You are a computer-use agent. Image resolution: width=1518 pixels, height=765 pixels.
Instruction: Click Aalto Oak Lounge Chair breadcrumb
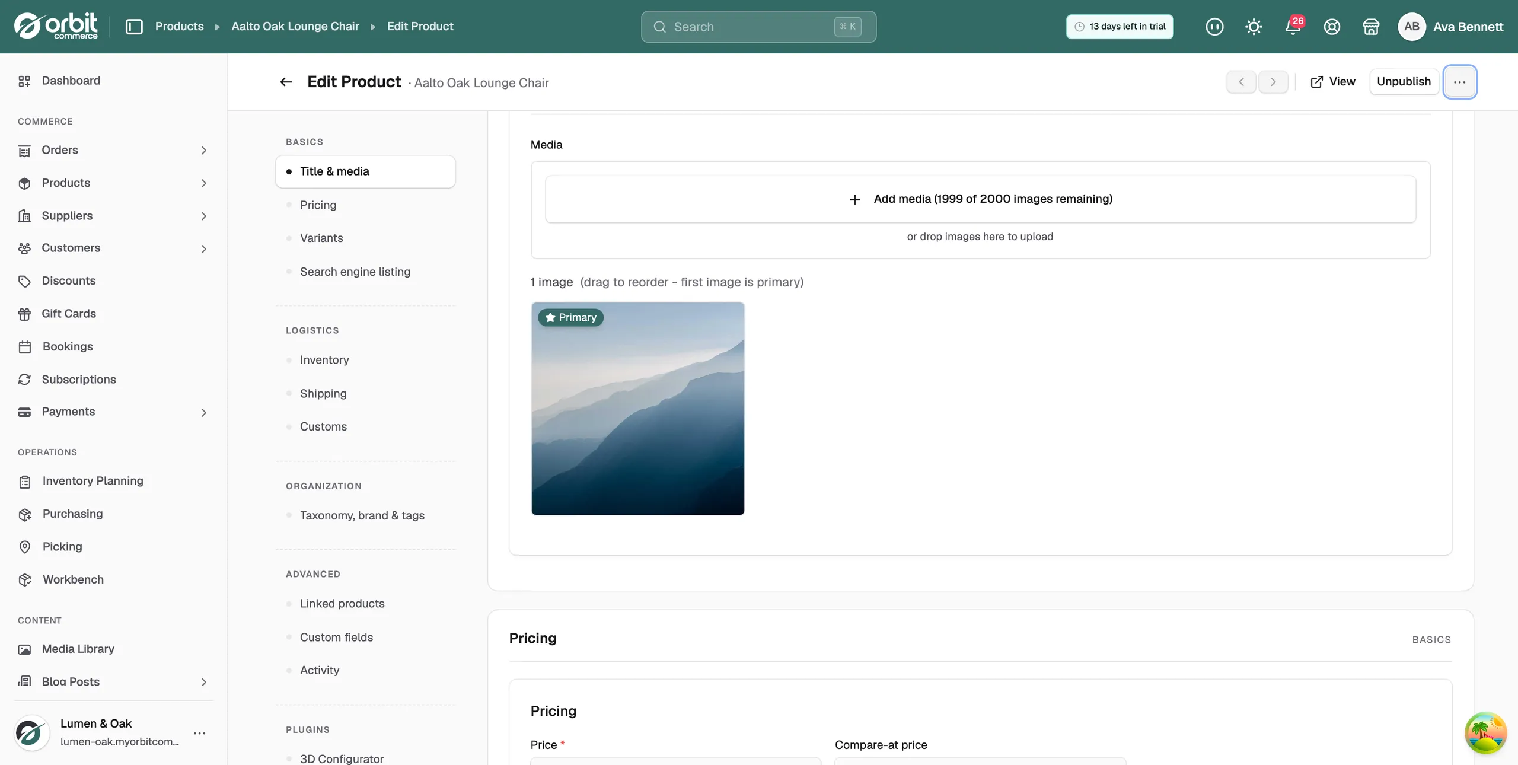coord(295,27)
